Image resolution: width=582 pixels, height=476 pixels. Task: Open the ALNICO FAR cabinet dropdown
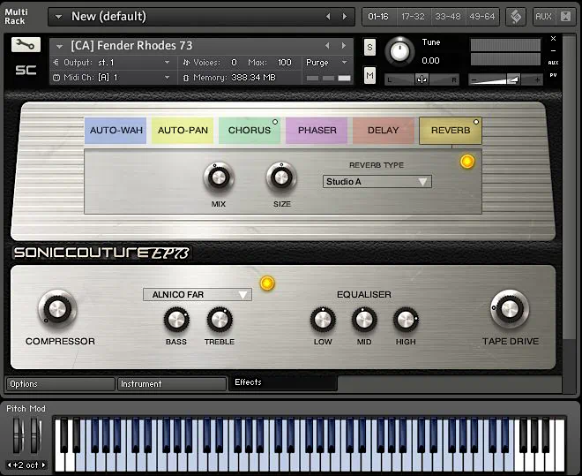(198, 295)
